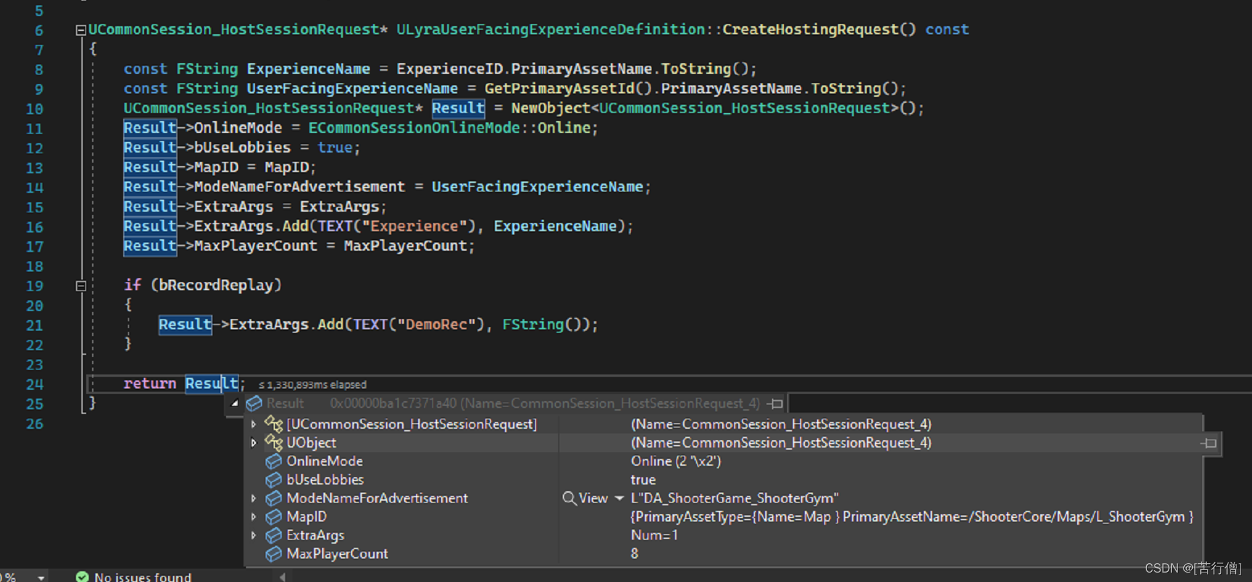This screenshot has width=1252, height=582.
Task: Collapse the if (bRecordReplay) block
Action: pyautogui.click(x=81, y=286)
